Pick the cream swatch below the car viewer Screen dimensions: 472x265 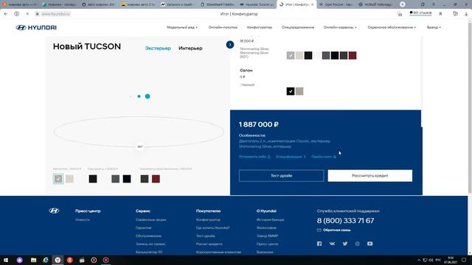click(x=69, y=179)
